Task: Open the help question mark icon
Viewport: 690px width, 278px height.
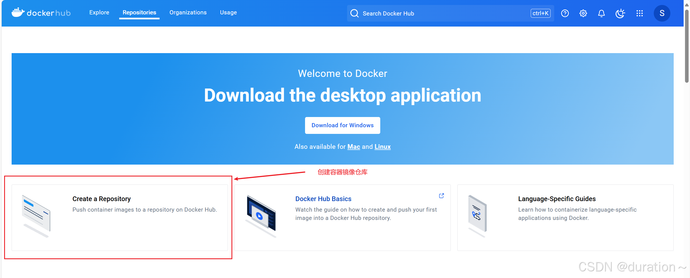Action: point(565,13)
